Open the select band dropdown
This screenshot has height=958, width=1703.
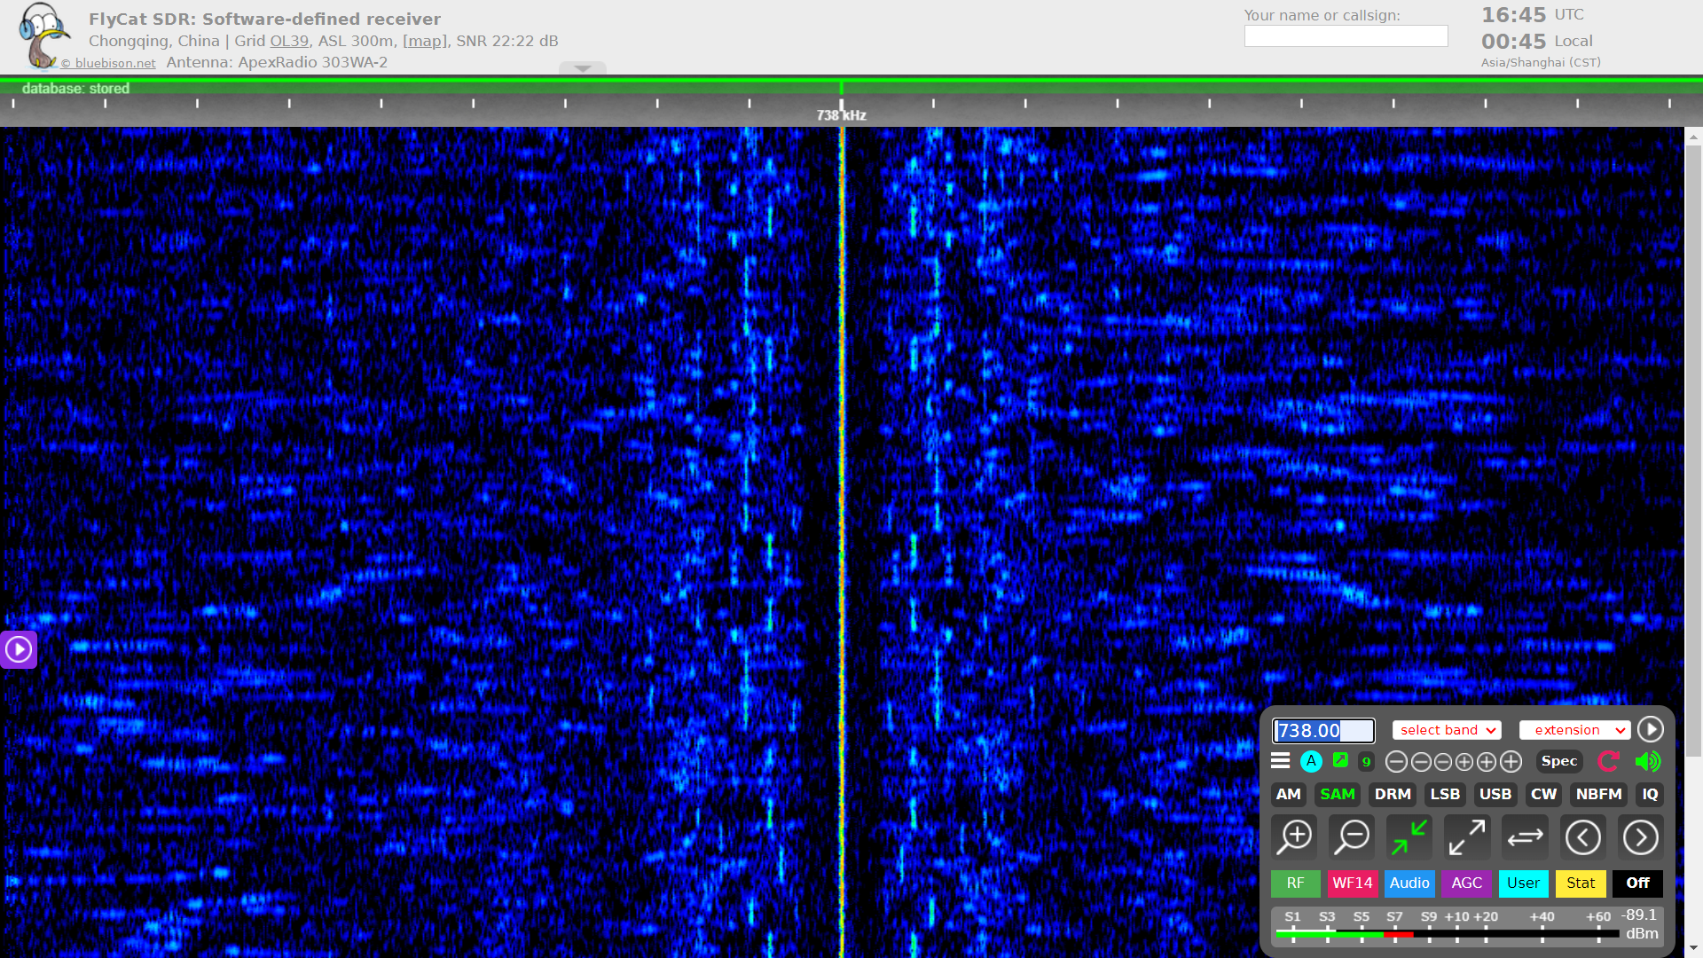[x=1447, y=730]
